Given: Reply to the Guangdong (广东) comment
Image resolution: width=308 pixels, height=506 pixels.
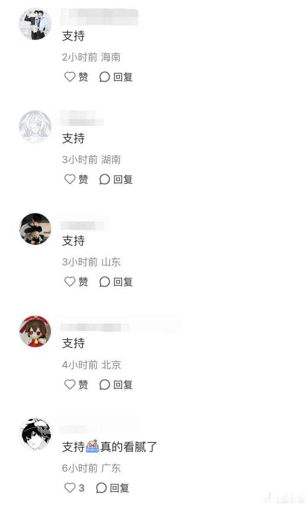Looking at the screenshot, I should 113,488.
